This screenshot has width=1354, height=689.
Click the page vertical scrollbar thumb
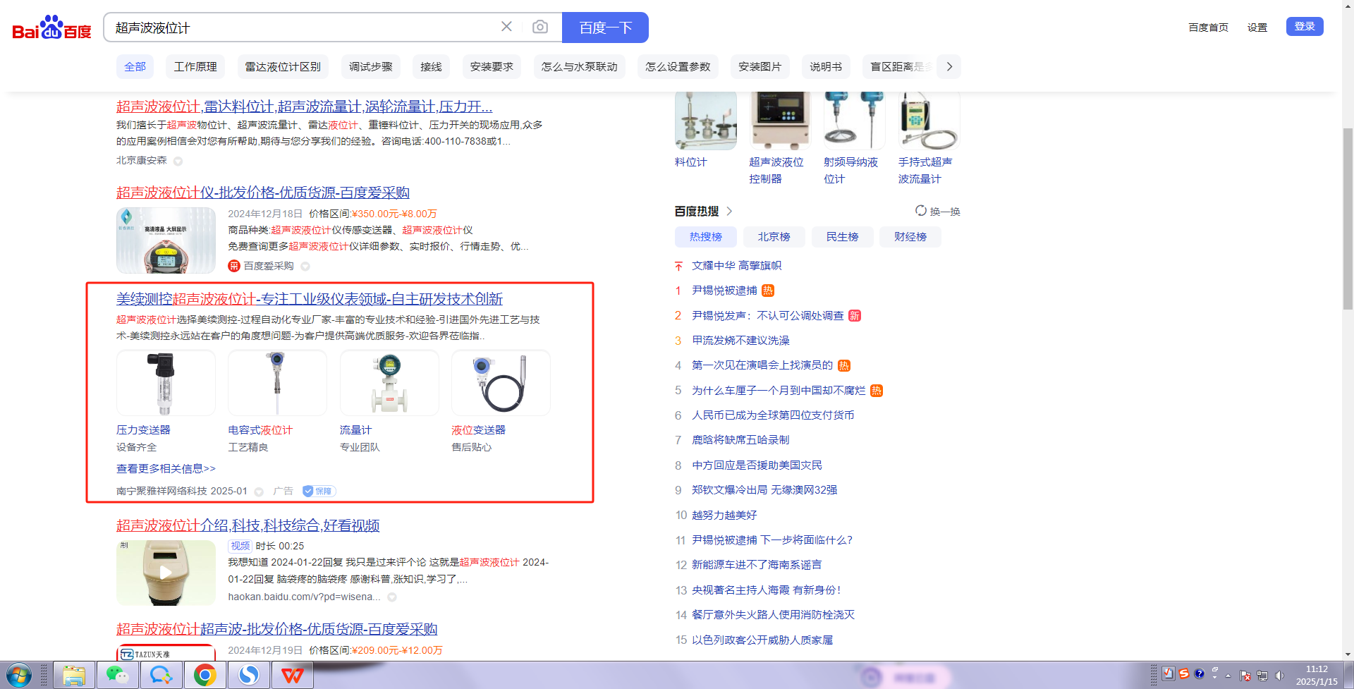coord(1348,219)
